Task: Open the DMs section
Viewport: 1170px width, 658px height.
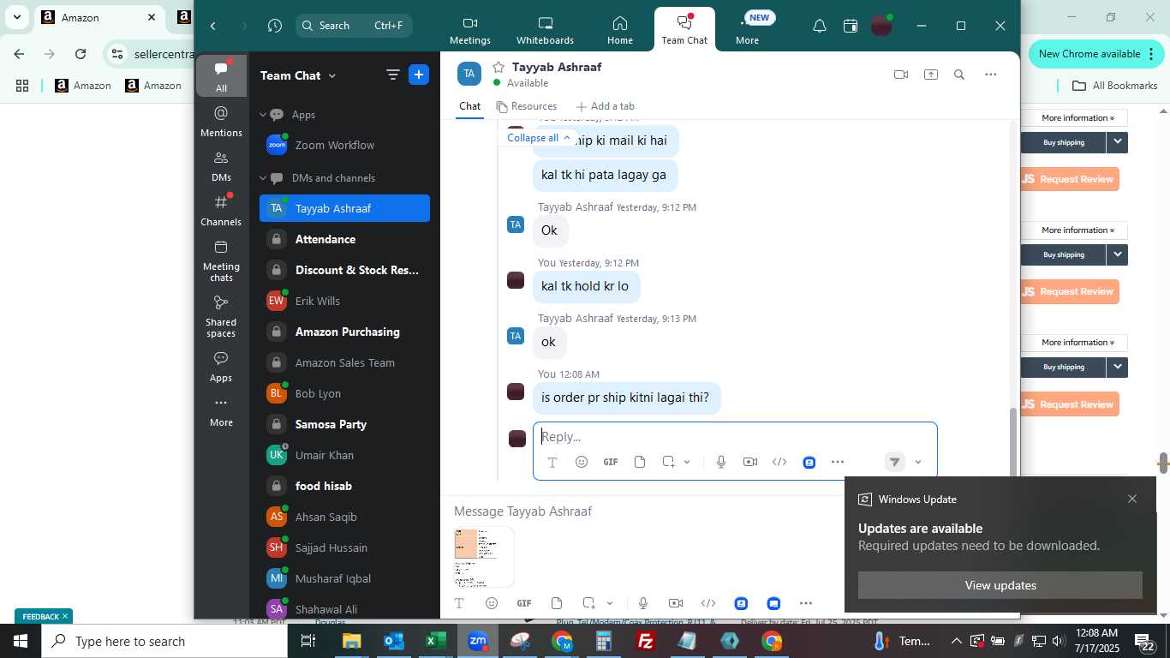Action: tap(221, 166)
